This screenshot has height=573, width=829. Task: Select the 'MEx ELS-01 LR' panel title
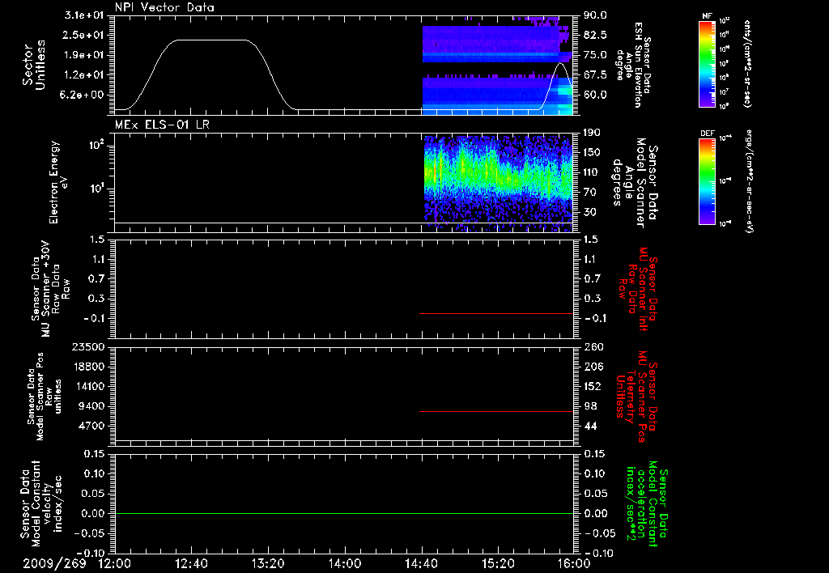pyautogui.click(x=162, y=124)
